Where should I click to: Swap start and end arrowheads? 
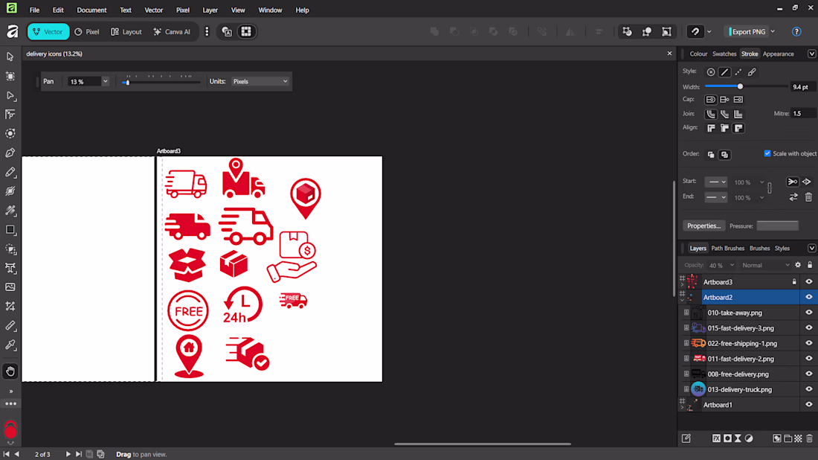(x=793, y=197)
